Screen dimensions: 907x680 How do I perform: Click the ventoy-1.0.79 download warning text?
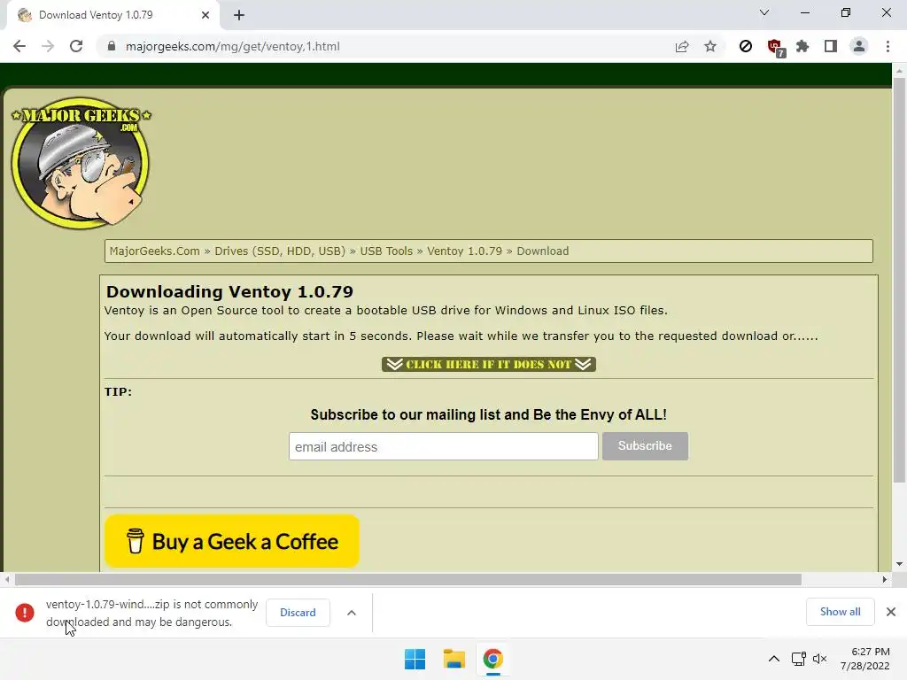click(x=151, y=613)
